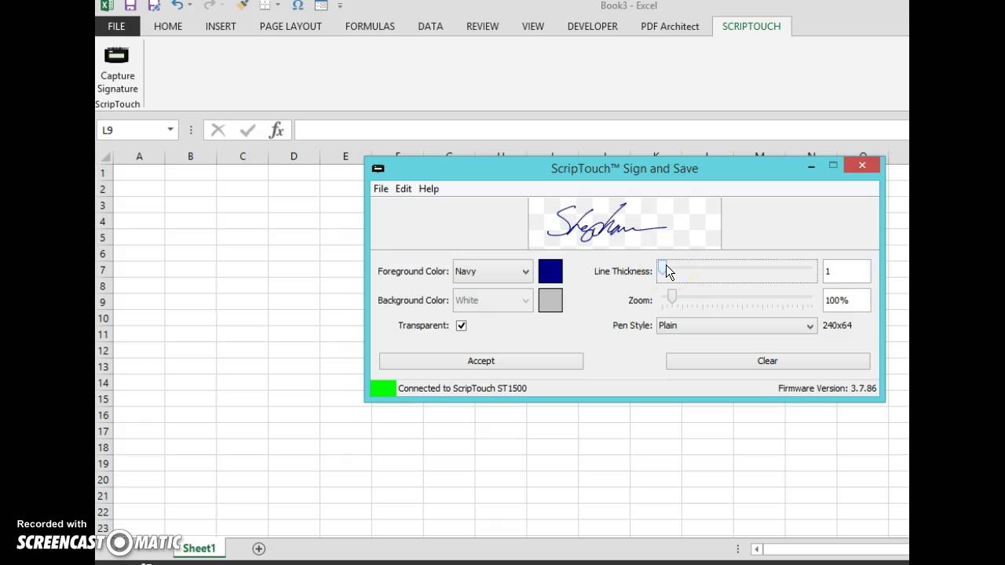Click the format painter brush icon

coord(243,5)
